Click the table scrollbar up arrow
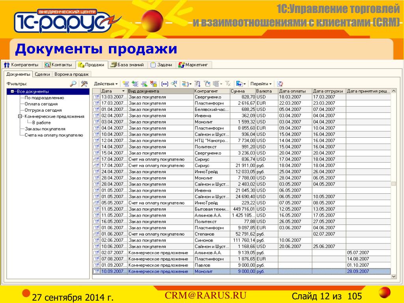The image size is (404, 303). tap(394, 91)
